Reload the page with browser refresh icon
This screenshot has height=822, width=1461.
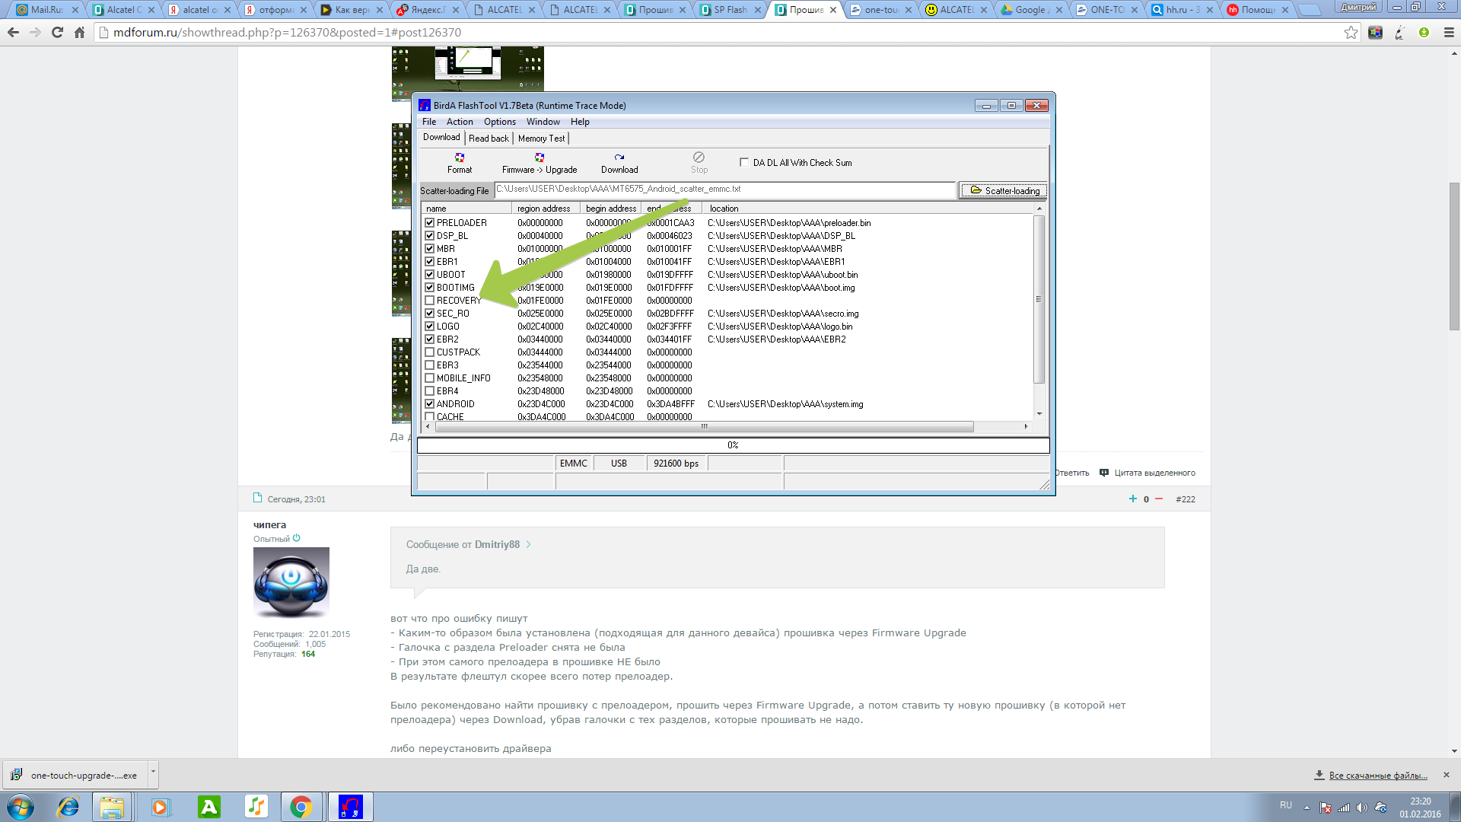(57, 33)
